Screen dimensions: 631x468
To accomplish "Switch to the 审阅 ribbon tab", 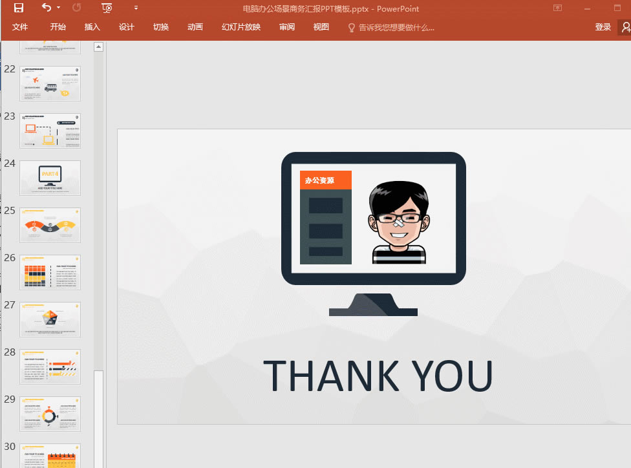I will [x=286, y=27].
